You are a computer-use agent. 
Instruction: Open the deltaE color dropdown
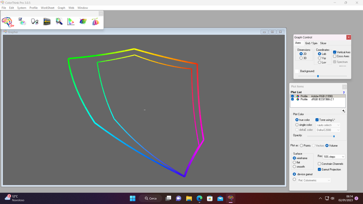pos(328,130)
